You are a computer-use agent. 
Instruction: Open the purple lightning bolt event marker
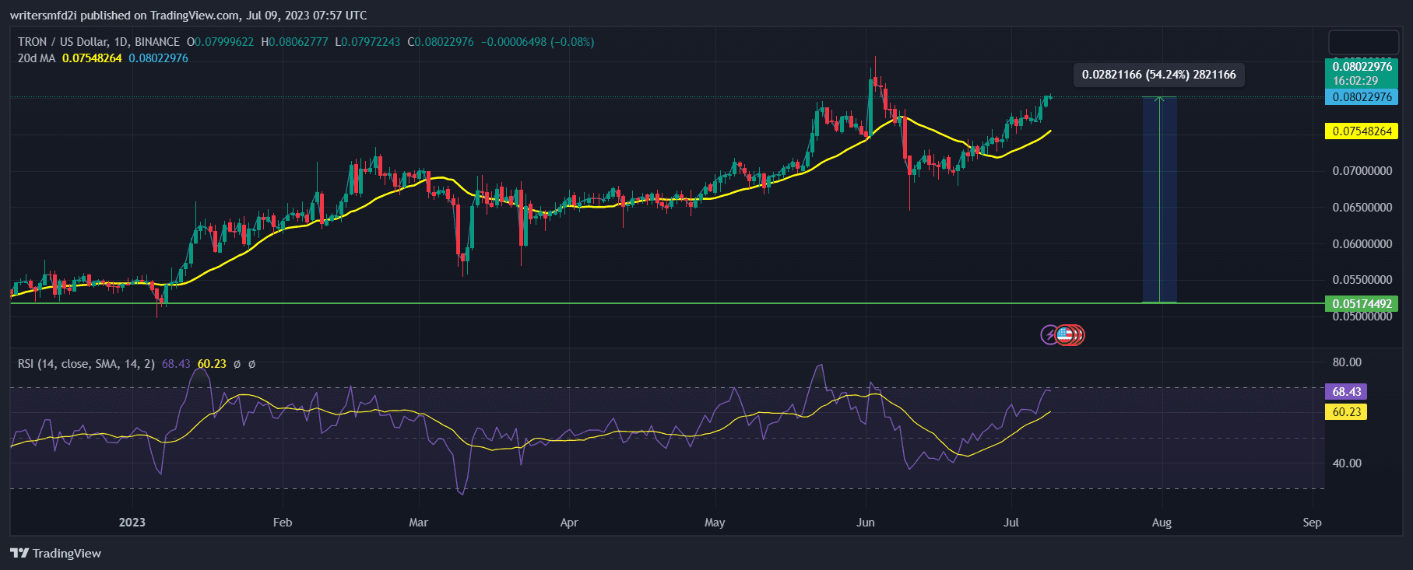pos(1049,335)
